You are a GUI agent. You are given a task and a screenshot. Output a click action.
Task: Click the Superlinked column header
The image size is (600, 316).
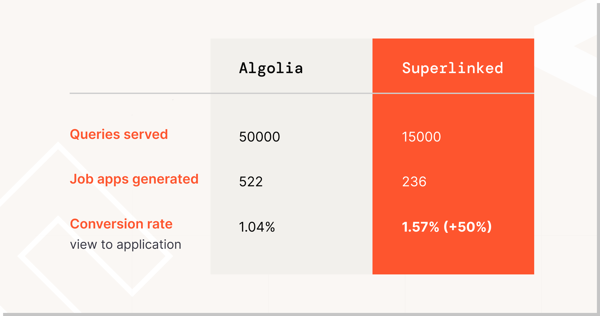[x=452, y=68]
